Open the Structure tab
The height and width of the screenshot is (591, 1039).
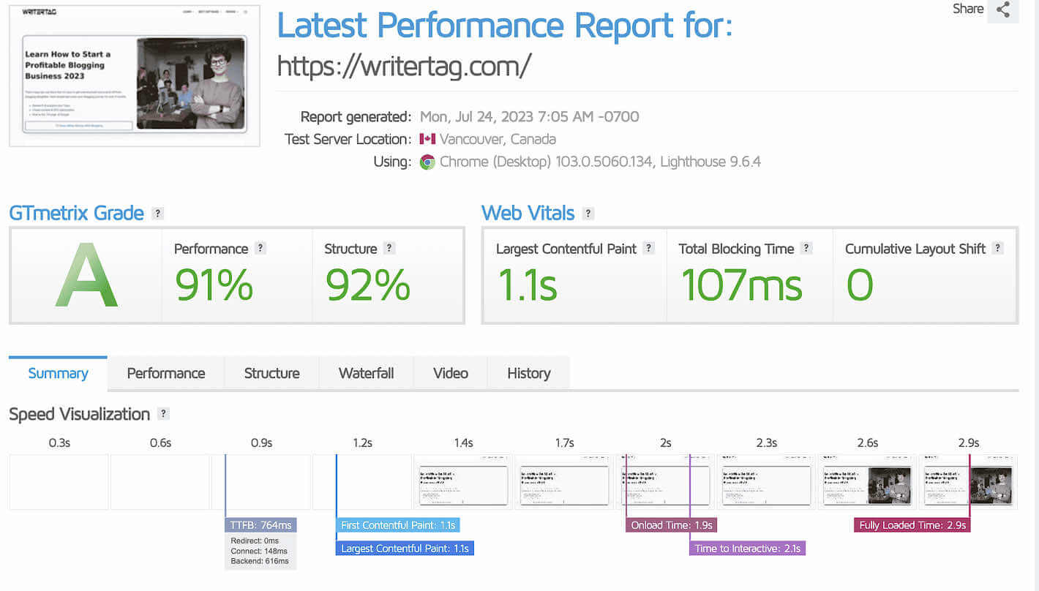click(x=272, y=373)
